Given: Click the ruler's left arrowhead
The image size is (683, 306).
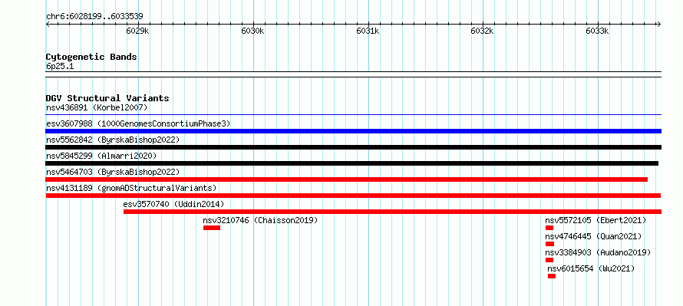Looking at the screenshot, I should (48, 24).
